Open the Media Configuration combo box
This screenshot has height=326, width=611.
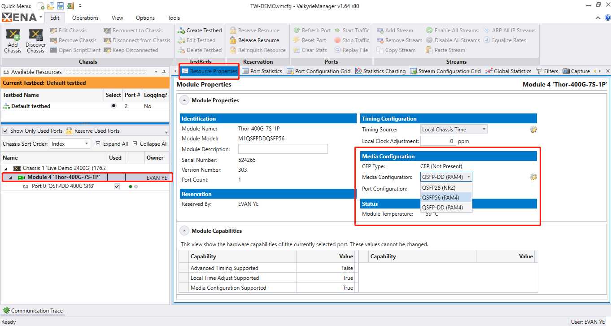446,177
